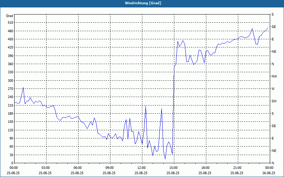This screenshot has width=284, height=177.
Task: Pick the 330 degree axis value
Action: click(x=11, y=72)
